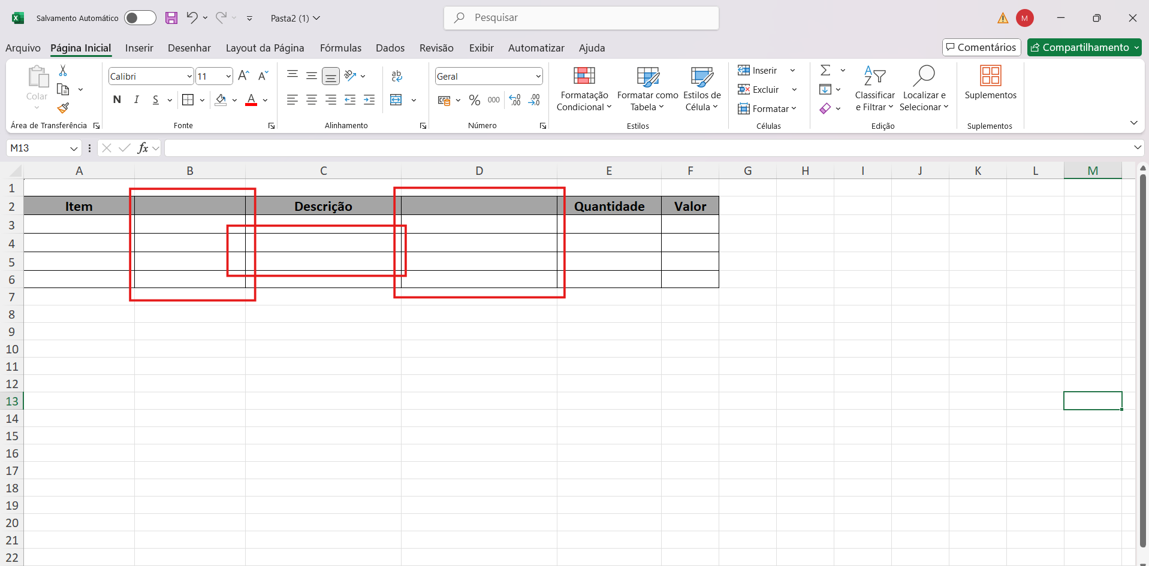Image resolution: width=1149 pixels, height=566 pixels.
Task: Open the Geral number format dropdown
Action: click(538, 77)
